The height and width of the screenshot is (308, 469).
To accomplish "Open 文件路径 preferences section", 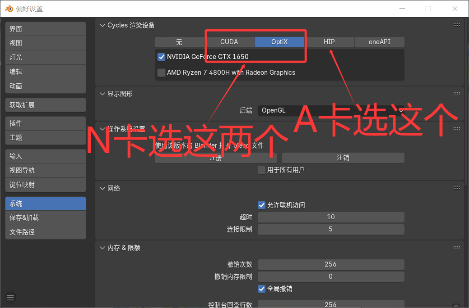I will (46, 232).
